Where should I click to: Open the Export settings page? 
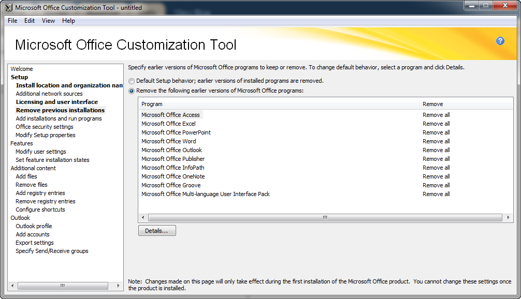pos(35,243)
